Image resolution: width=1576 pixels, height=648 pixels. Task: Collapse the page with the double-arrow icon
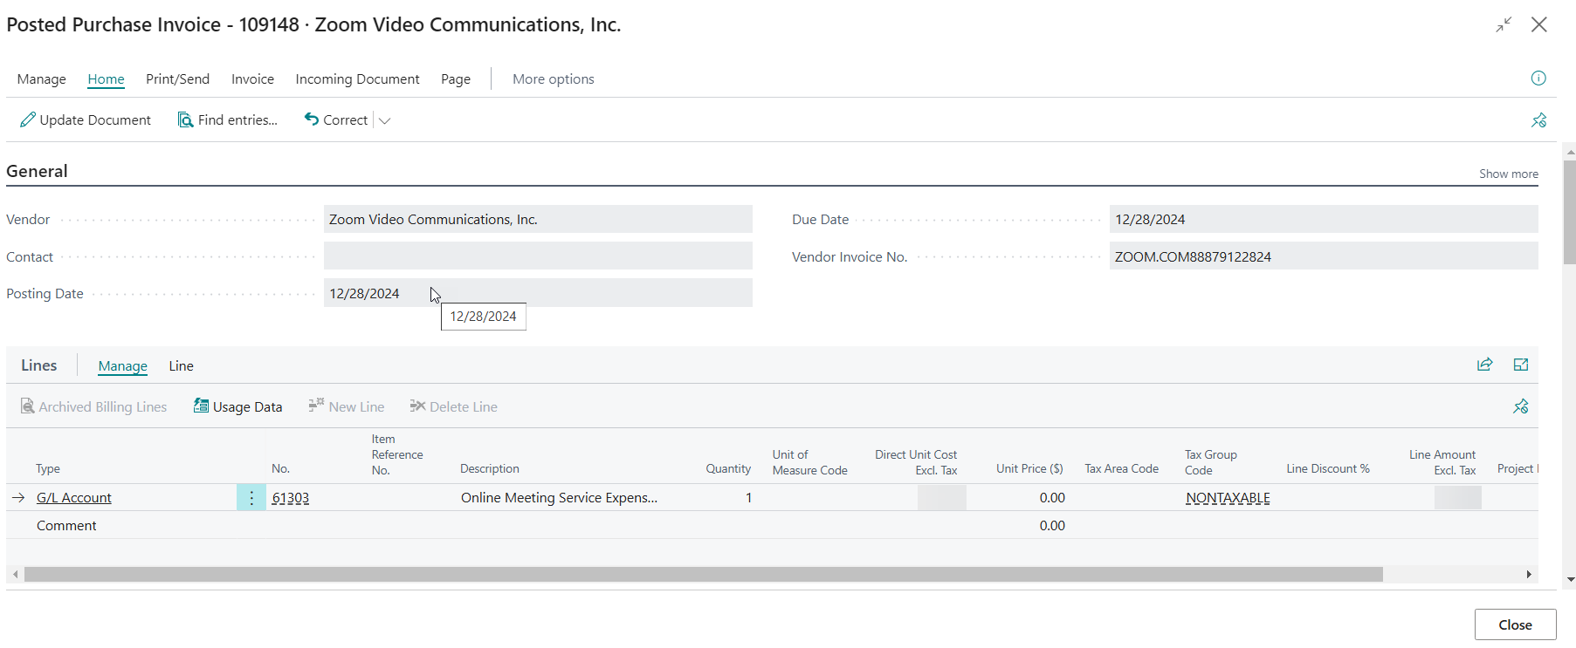pyautogui.click(x=1504, y=25)
